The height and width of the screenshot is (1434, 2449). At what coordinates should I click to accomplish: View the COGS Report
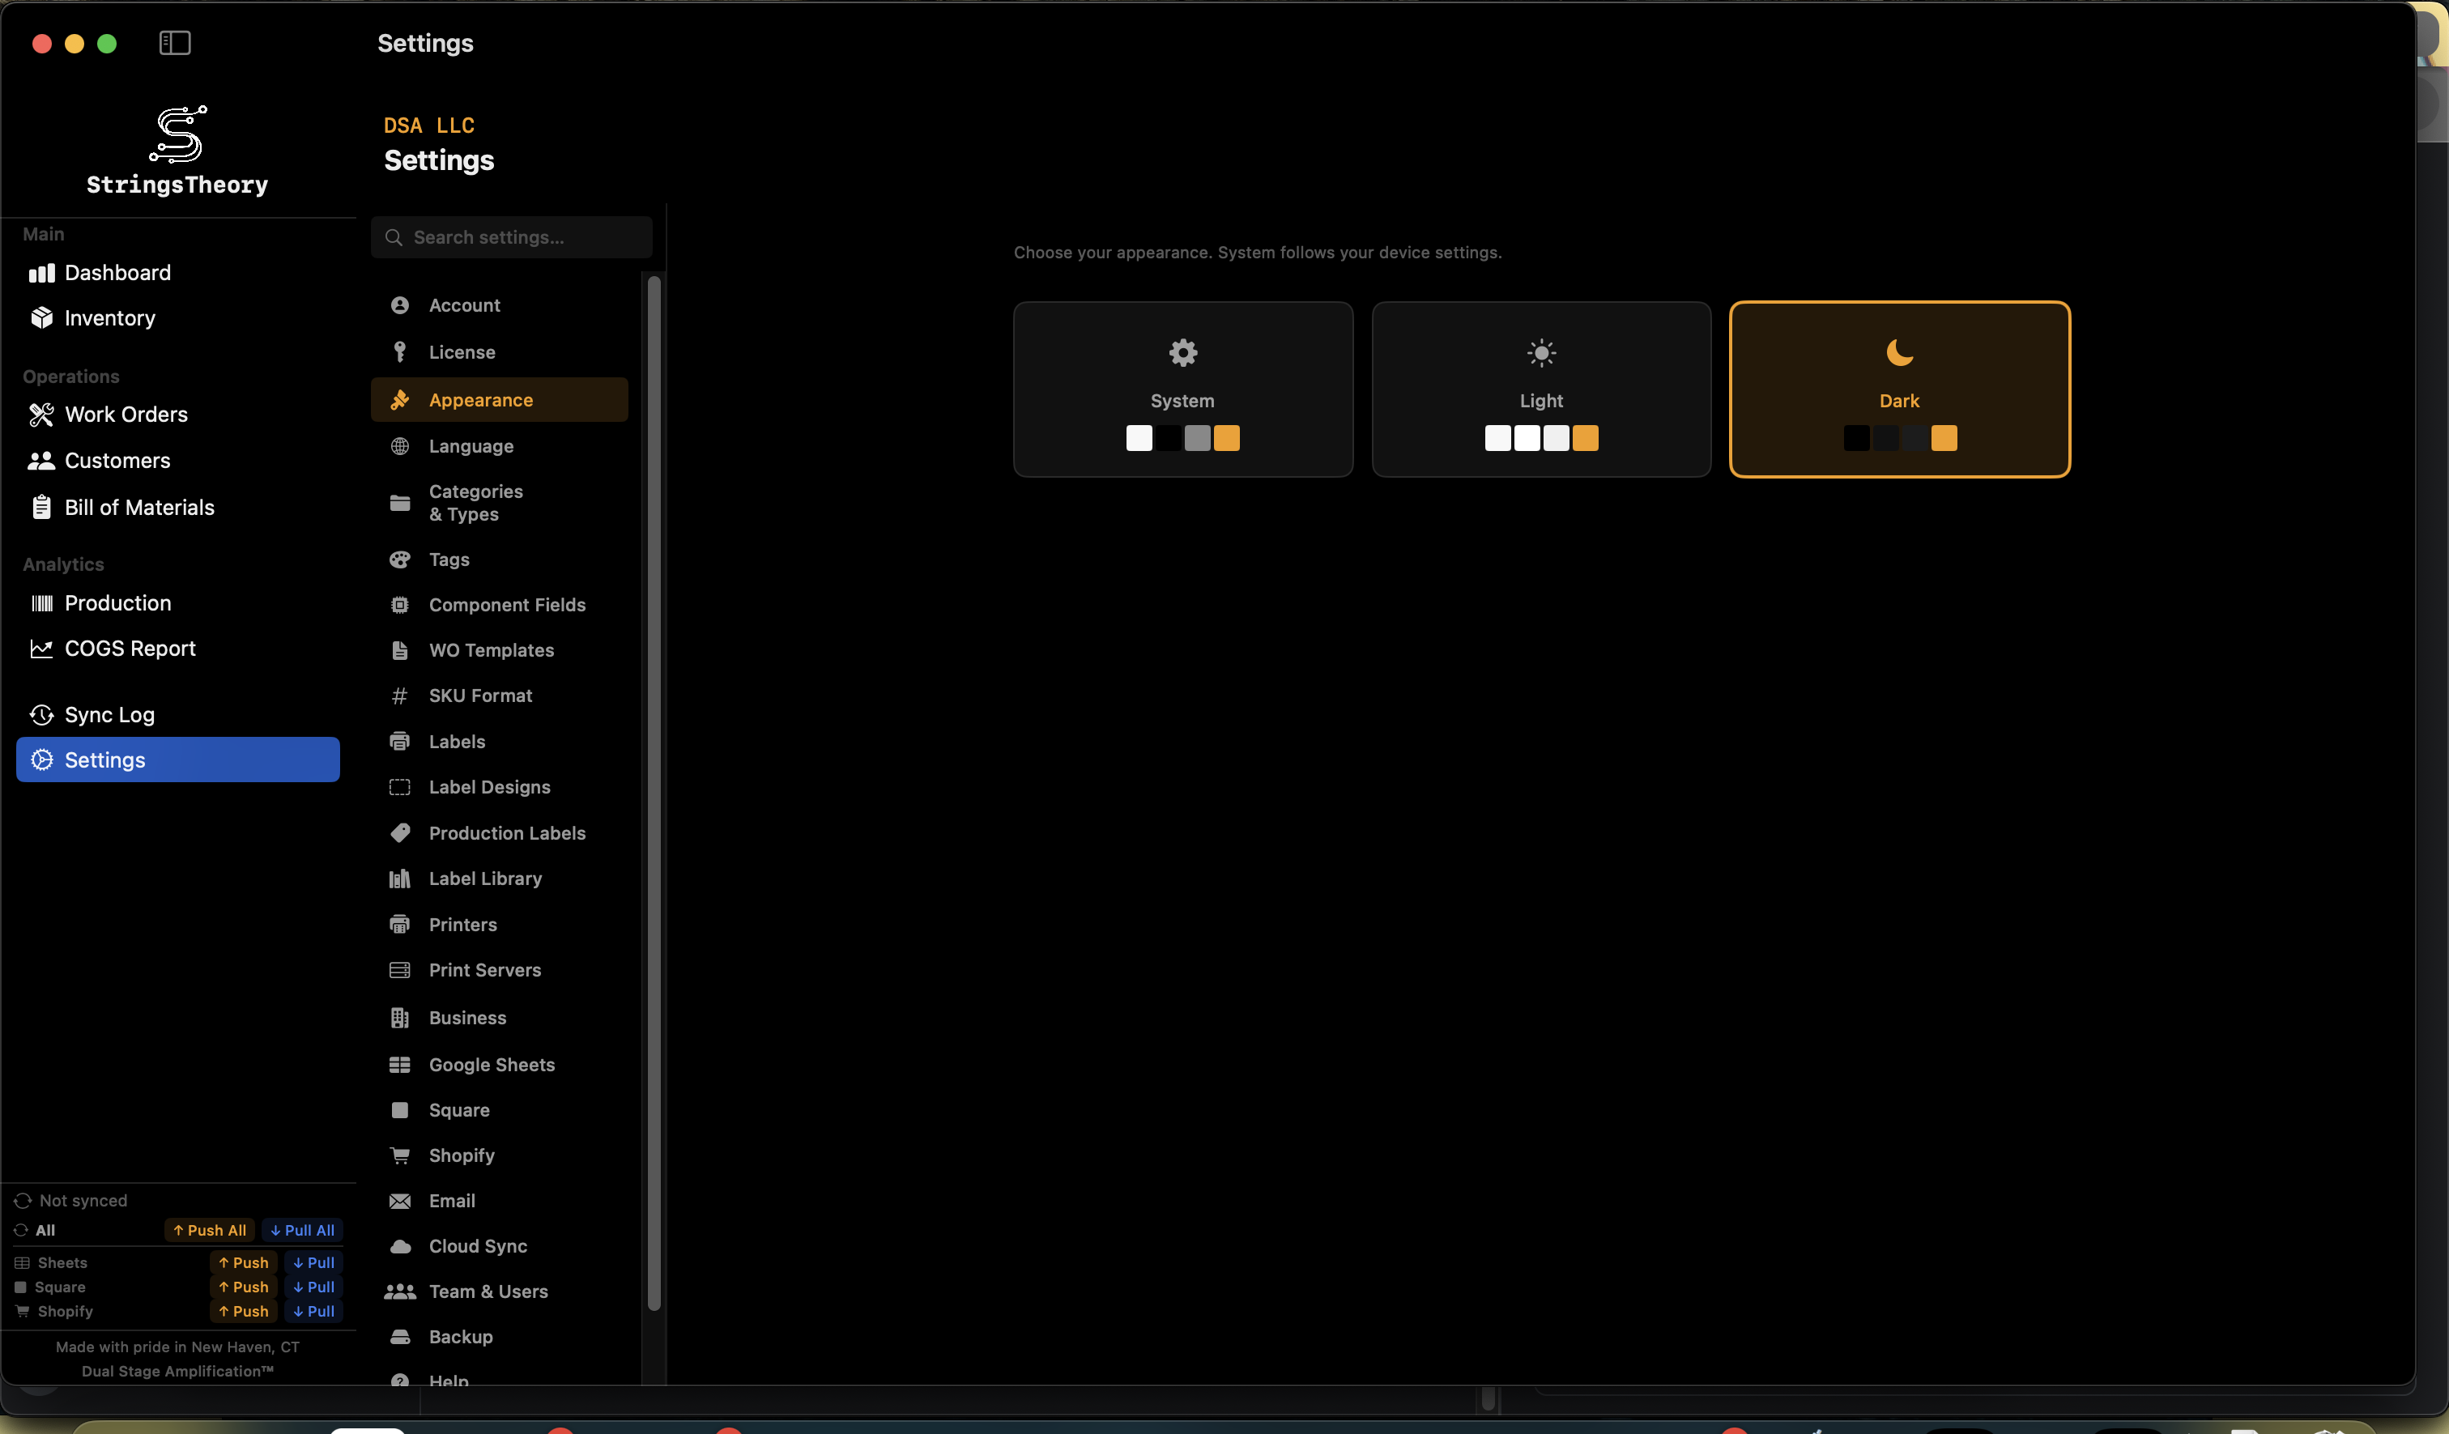pos(130,648)
